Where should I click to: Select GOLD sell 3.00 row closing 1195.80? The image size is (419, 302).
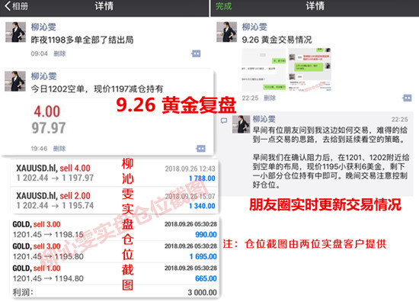click(x=114, y=252)
